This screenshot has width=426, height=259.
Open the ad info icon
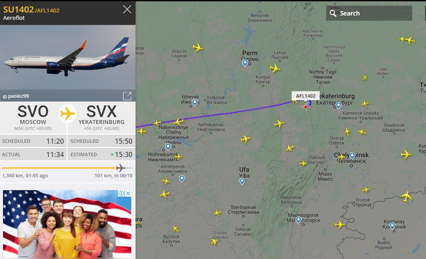point(121,193)
